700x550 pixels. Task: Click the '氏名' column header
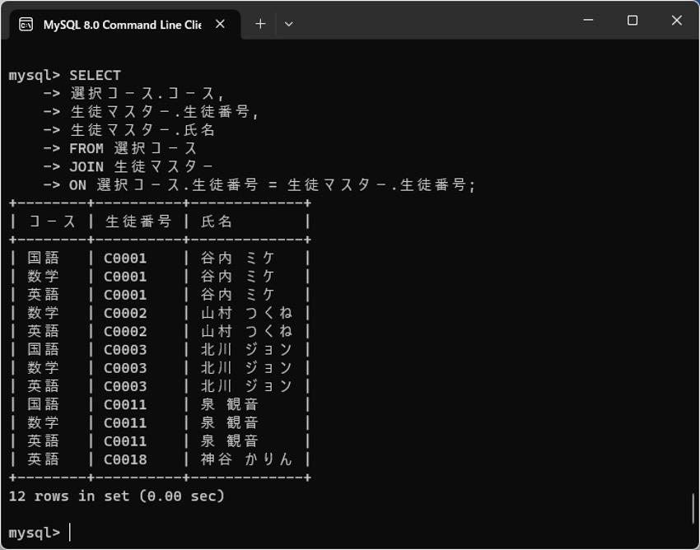216,221
